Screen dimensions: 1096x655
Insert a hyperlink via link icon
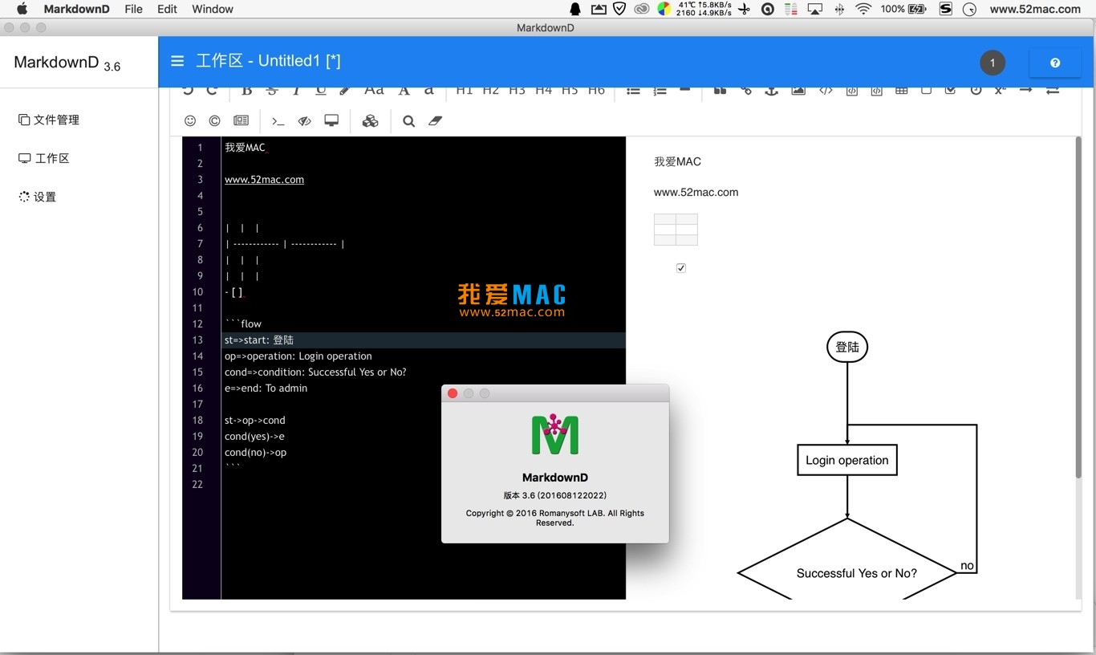point(746,90)
